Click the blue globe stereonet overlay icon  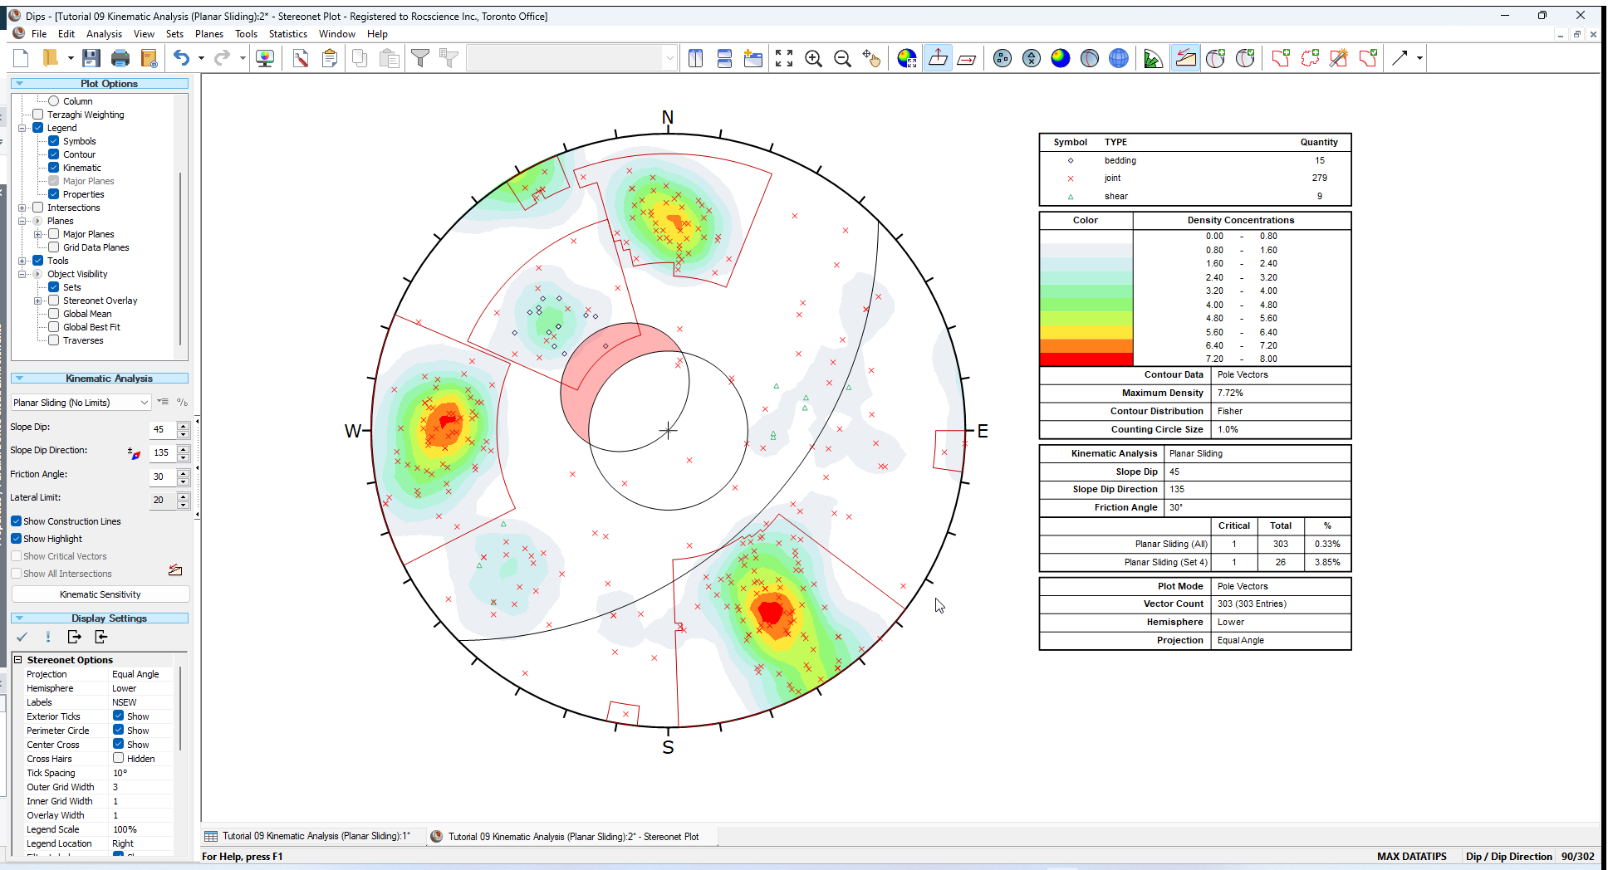pyautogui.click(x=1118, y=58)
